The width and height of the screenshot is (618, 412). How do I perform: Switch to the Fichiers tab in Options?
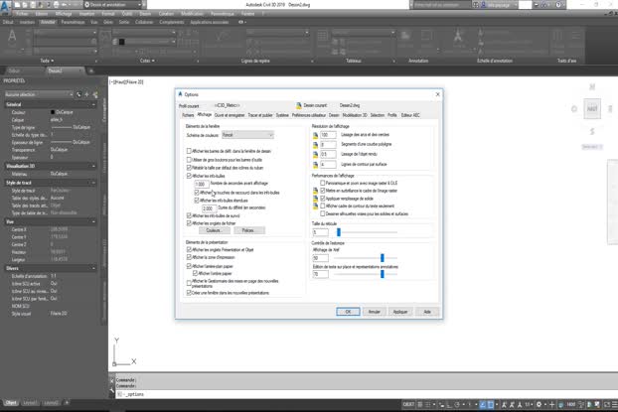pos(188,115)
